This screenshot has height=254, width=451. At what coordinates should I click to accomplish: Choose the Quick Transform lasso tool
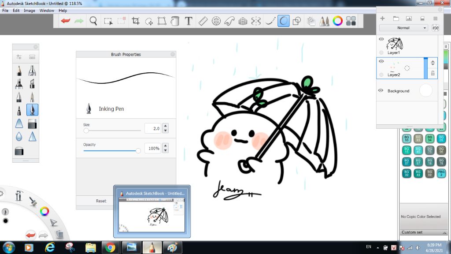[149, 21]
